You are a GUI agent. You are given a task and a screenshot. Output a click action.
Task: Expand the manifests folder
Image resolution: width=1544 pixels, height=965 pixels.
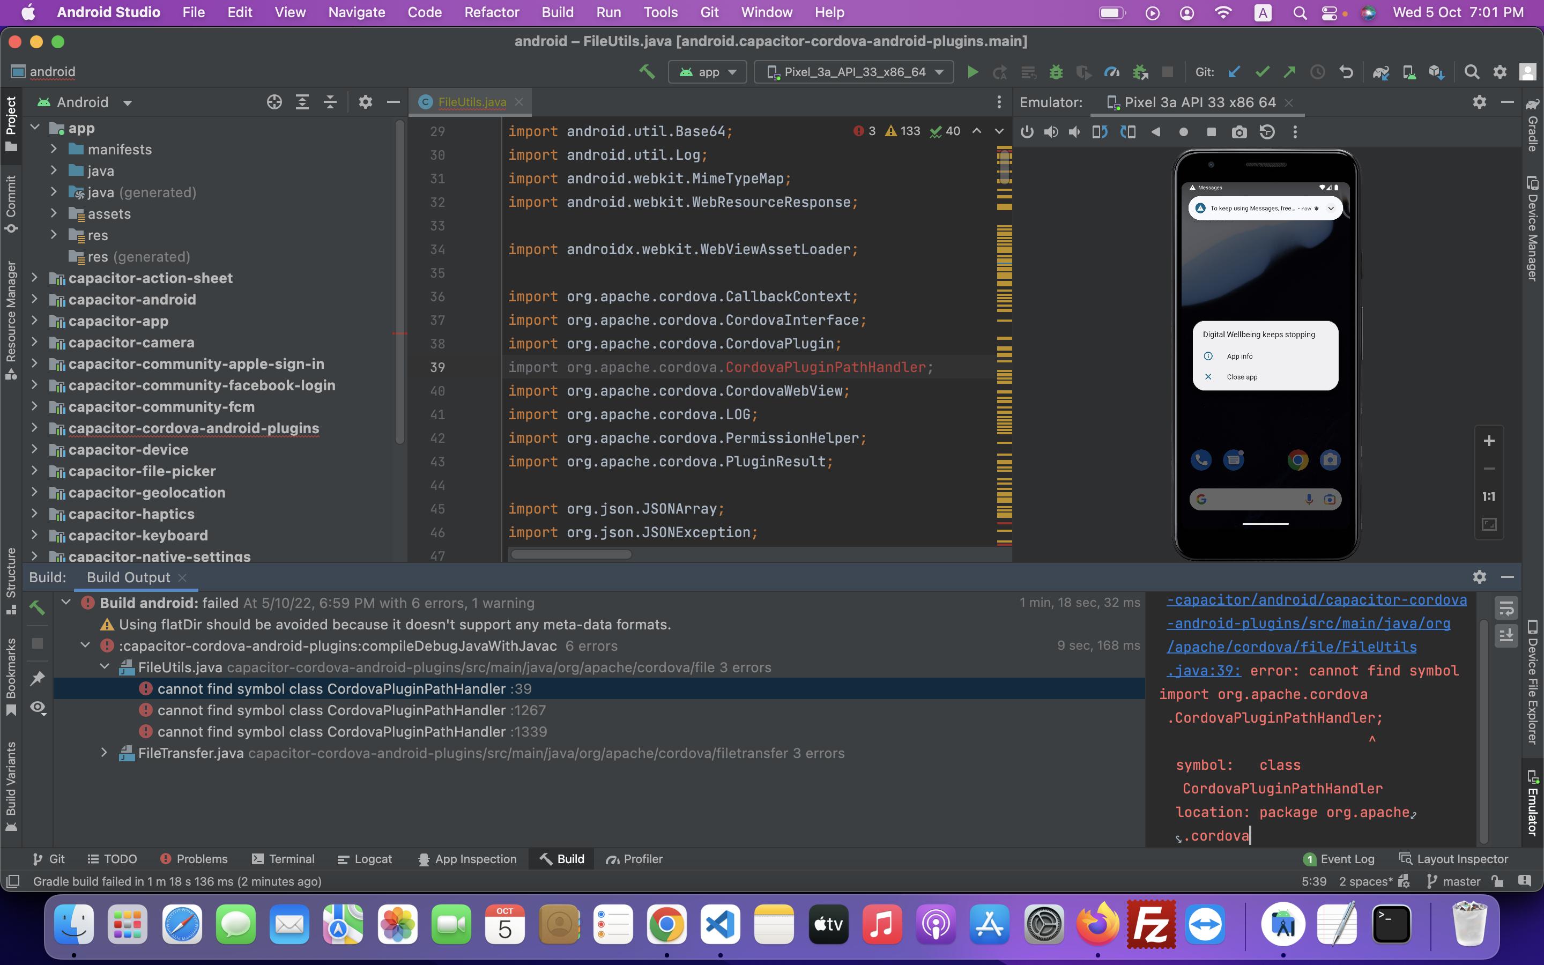(x=54, y=150)
